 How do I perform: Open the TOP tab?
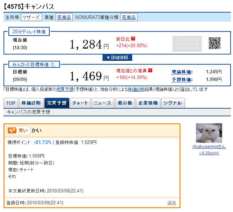point(10,103)
